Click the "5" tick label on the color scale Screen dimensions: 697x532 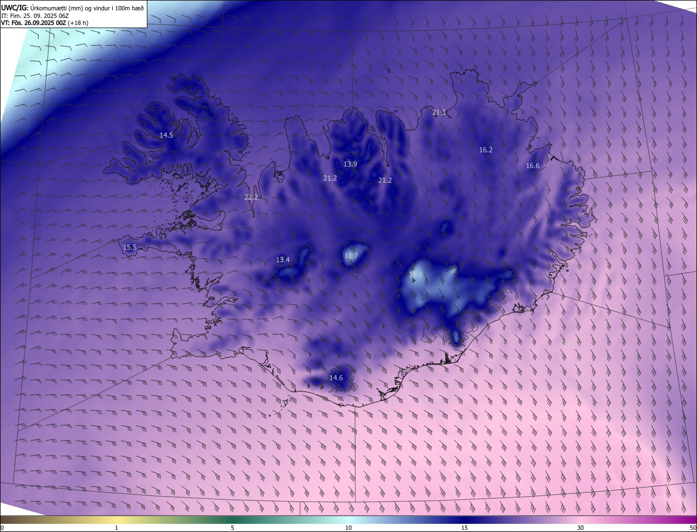pyautogui.click(x=233, y=528)
